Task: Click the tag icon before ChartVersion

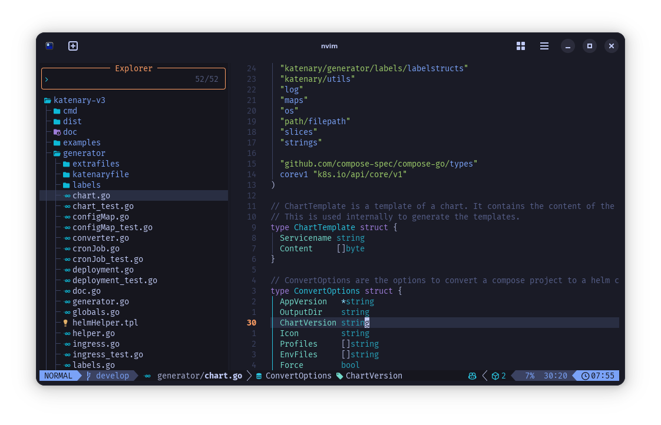Action: (x=339, y=376)
